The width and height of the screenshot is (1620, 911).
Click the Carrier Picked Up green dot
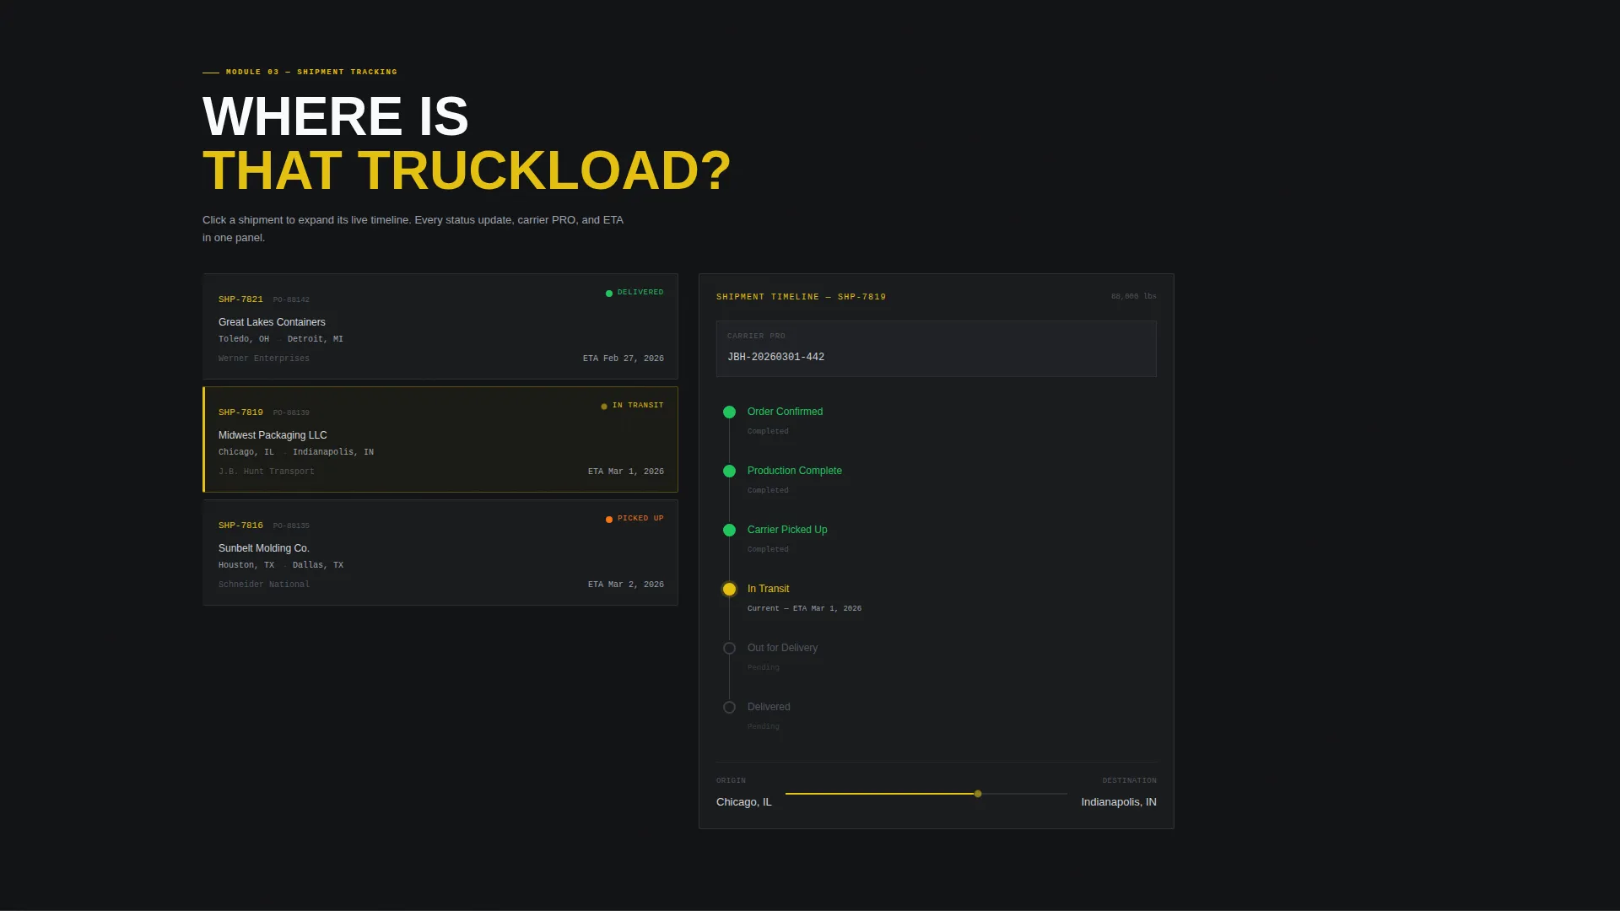point(729,530)
